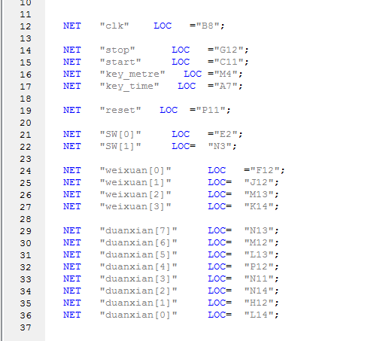The height and width of the screenshot is (341, 374).
Task: Click line number 37 in the gutter
Action: pos(26,327)
